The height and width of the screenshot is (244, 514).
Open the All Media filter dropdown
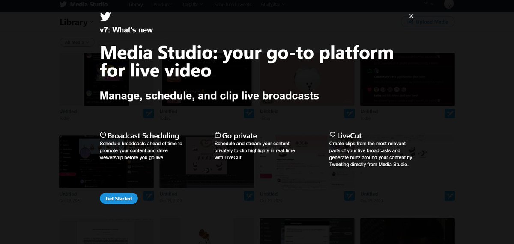[77, 42]
